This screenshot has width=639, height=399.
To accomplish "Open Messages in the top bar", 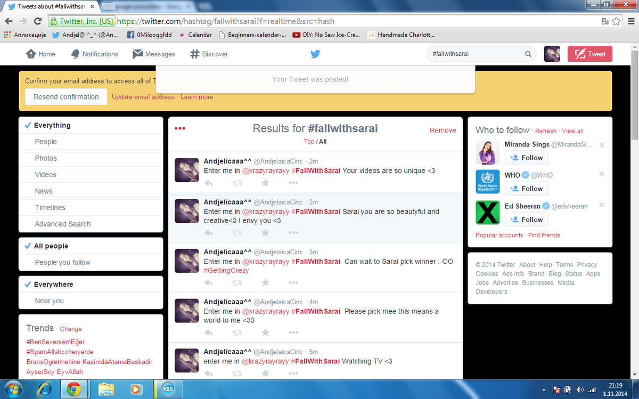I will pyautogui.click(x=153, y=54).
